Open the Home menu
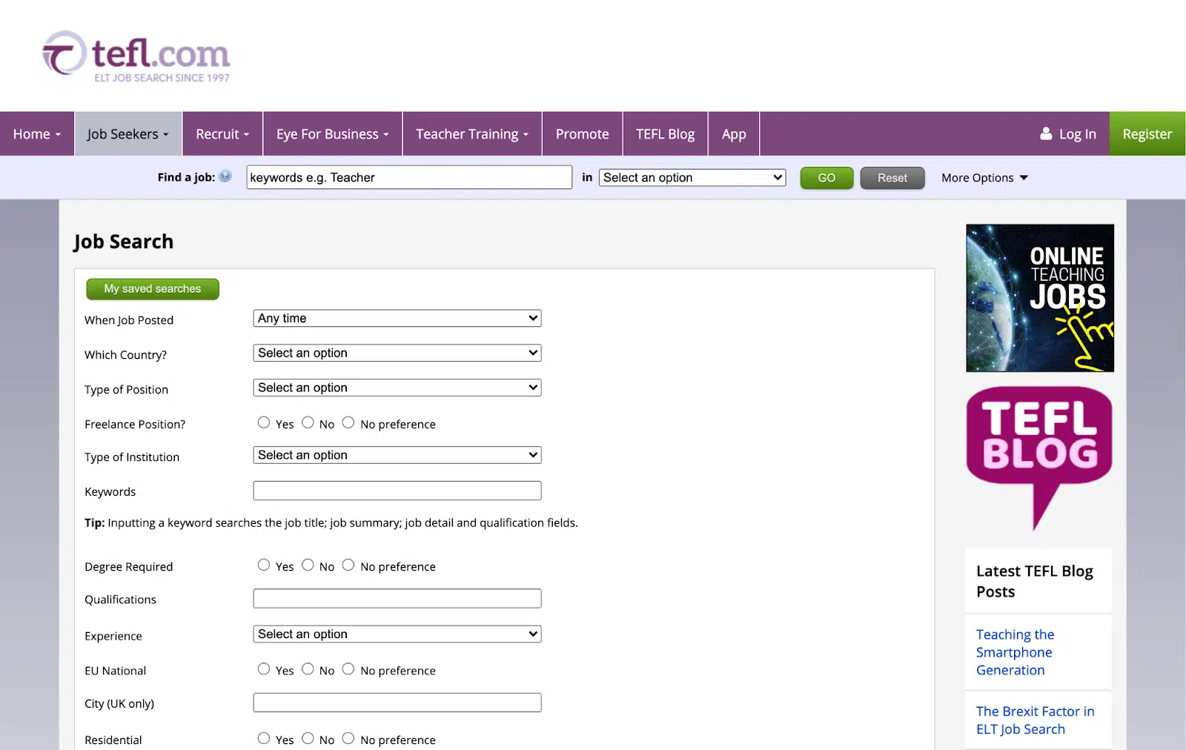The height and width of the screenshot is (750, 1186). tap(37, 133)
